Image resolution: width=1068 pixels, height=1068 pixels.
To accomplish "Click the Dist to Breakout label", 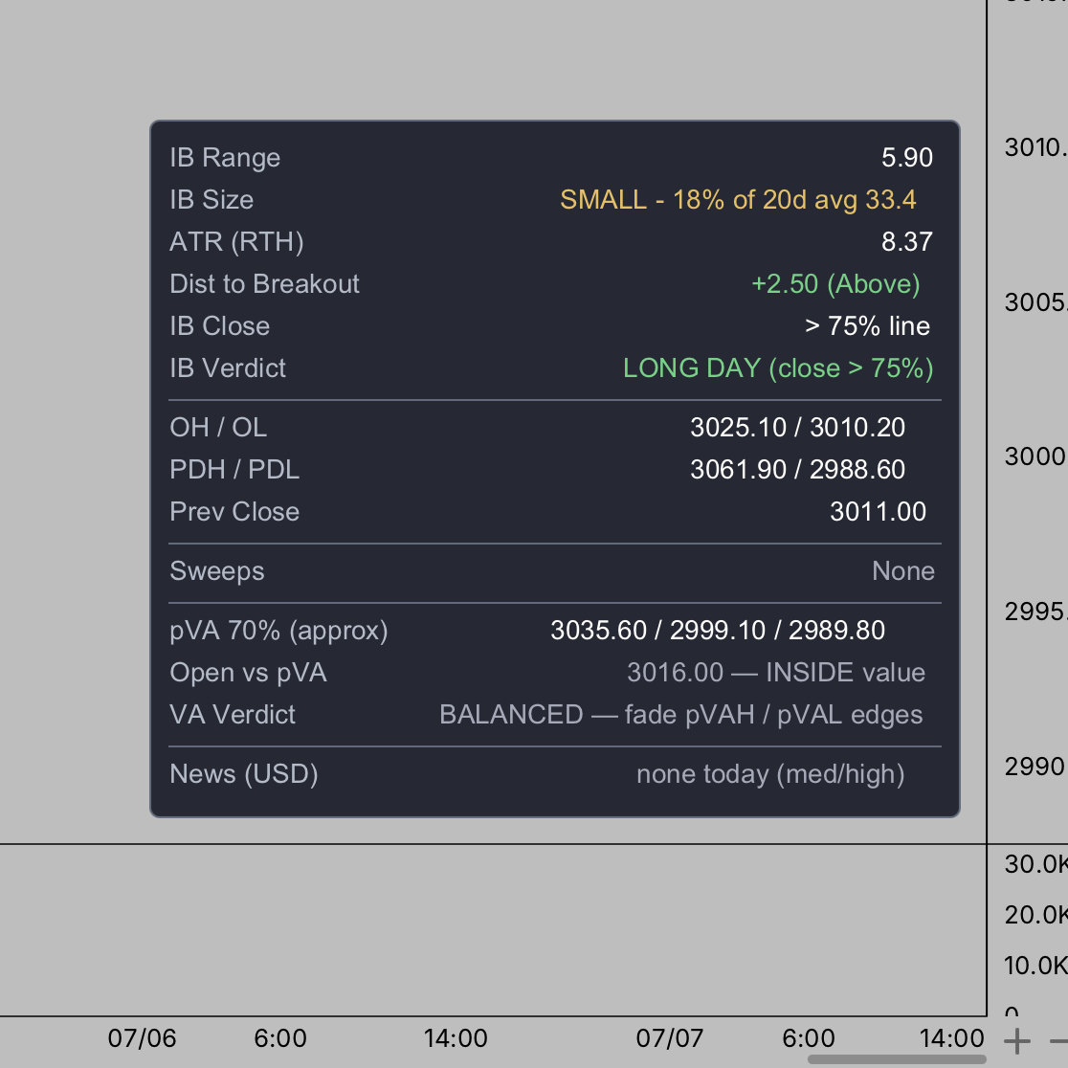I will [264, 284].
